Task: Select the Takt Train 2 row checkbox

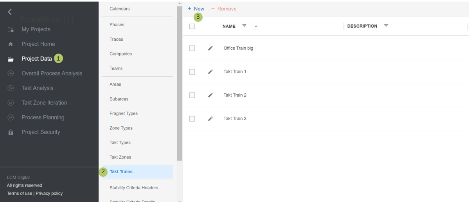Action: pyautogui.click(x=192, y=95)
